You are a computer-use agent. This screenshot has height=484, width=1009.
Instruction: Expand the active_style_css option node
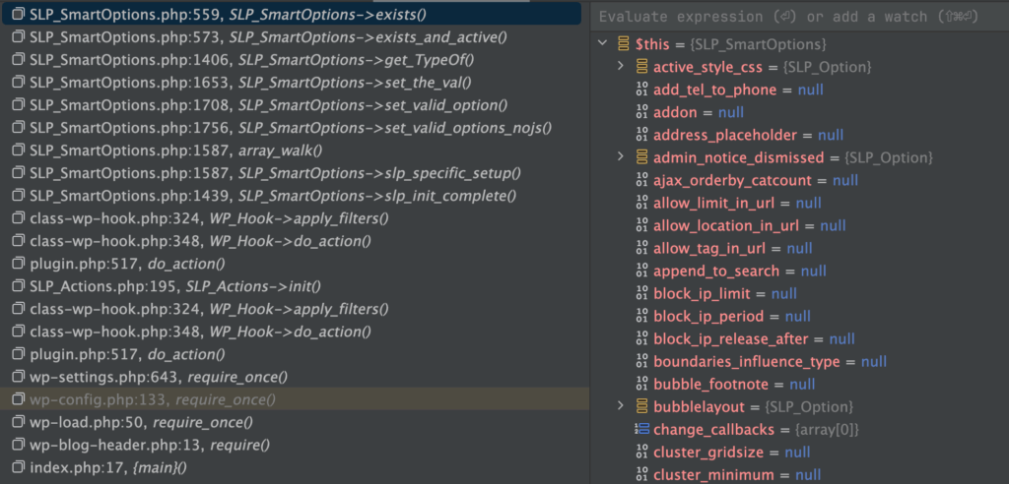[x=621, y=67]
